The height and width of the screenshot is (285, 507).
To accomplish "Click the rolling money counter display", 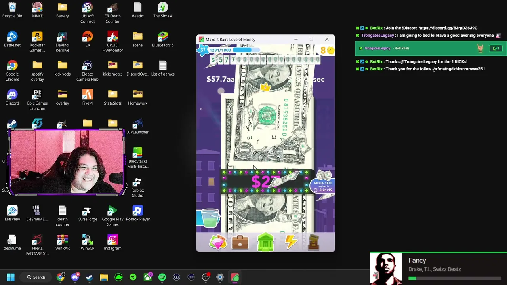I will click(x=265, y=60).
